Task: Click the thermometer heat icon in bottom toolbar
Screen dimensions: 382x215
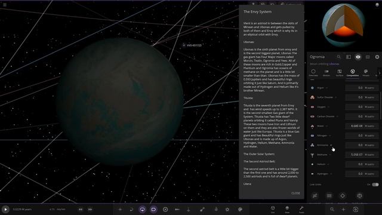Action: [216, 210]
